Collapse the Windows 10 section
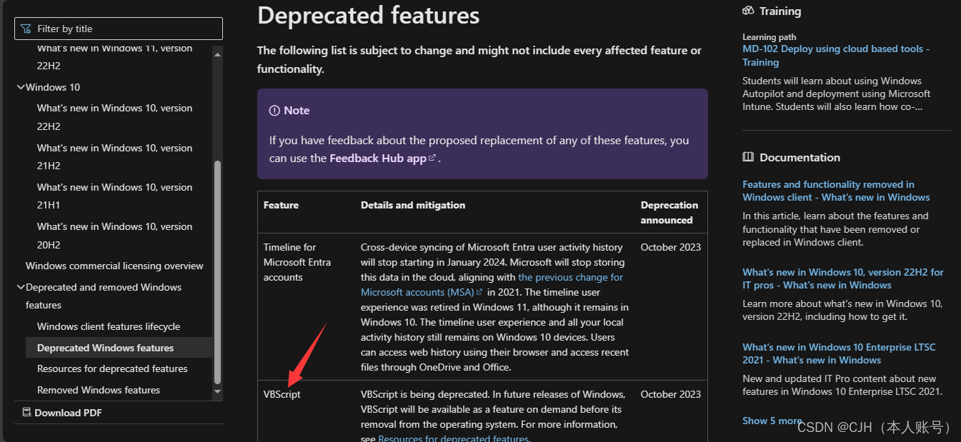This screenshot has width=961, height=442. pos(21,86)
